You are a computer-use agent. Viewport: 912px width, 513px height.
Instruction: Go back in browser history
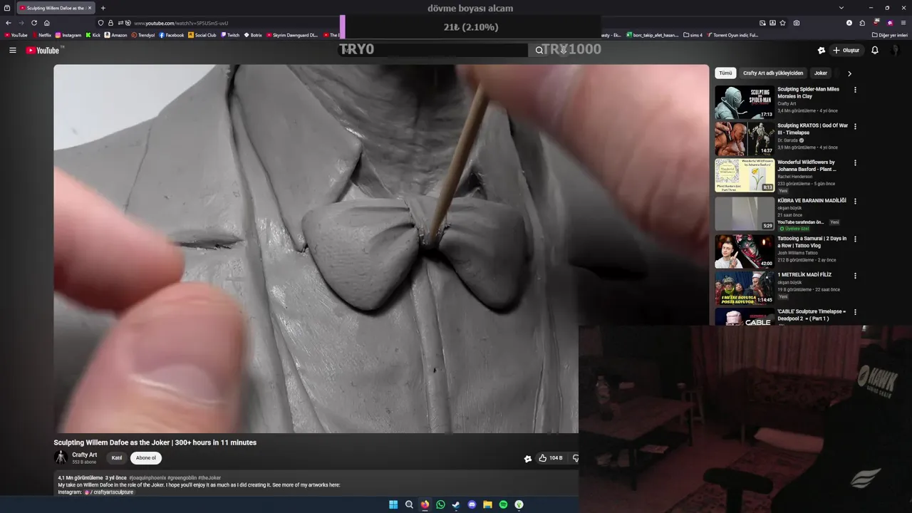[x=9, y=23]
